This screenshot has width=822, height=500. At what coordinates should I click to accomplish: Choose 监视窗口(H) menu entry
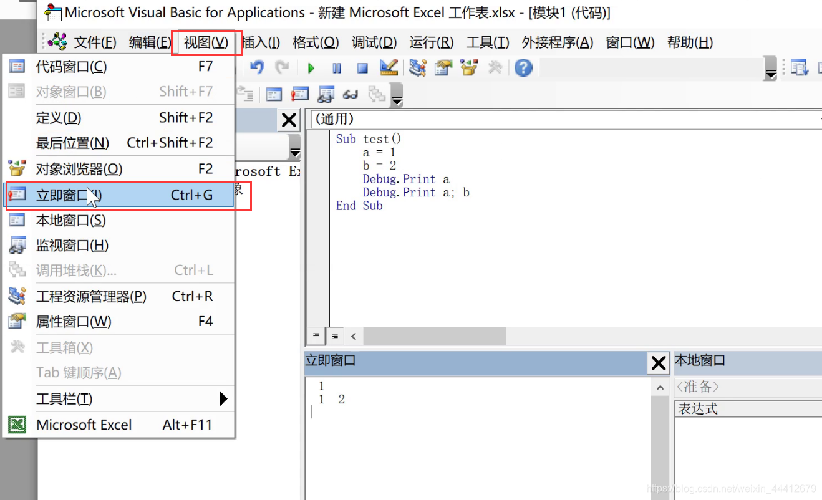(119, 246)
